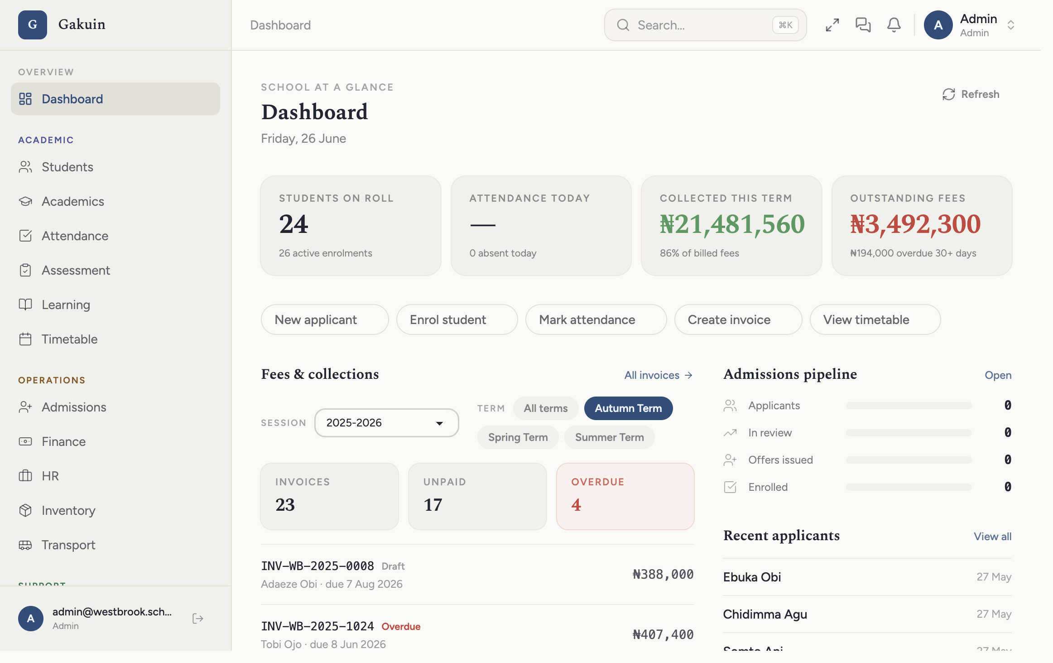The image size is (1053, 663).
Task: Open Academics in the sidebar
Action: pyautogui.click(x=115, y=201)
